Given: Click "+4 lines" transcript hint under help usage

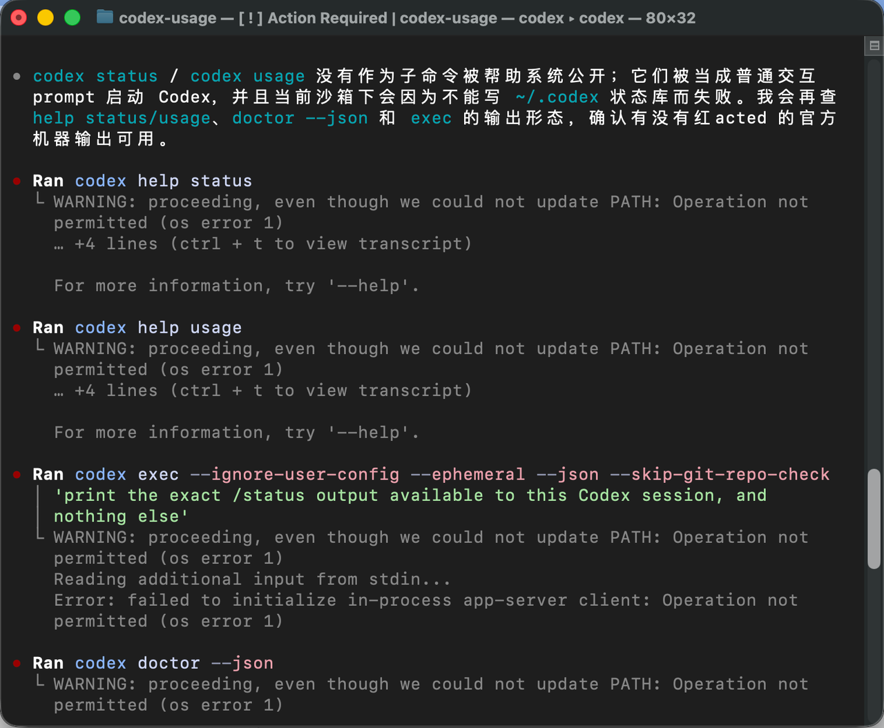Looking at the screenshot, I should pyautogui.click(x=263, y=391).
